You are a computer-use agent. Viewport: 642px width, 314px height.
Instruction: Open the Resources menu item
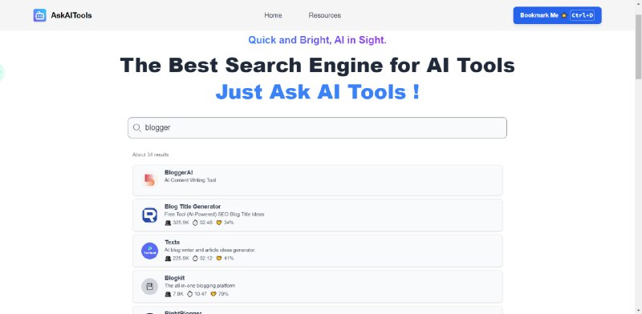(x=325, y=15)
